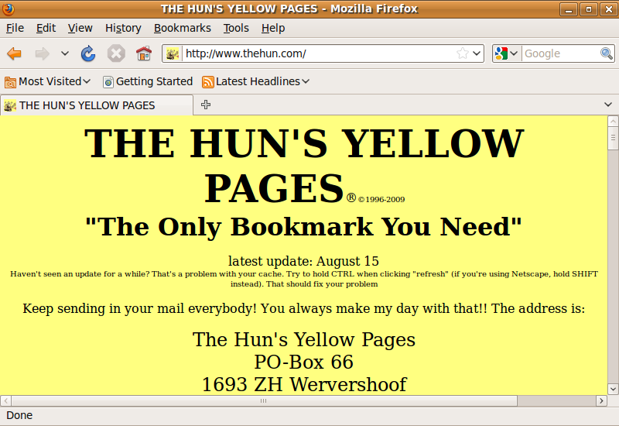Minimize the Firefox window
619x426 pixels.
pos(569,9)
